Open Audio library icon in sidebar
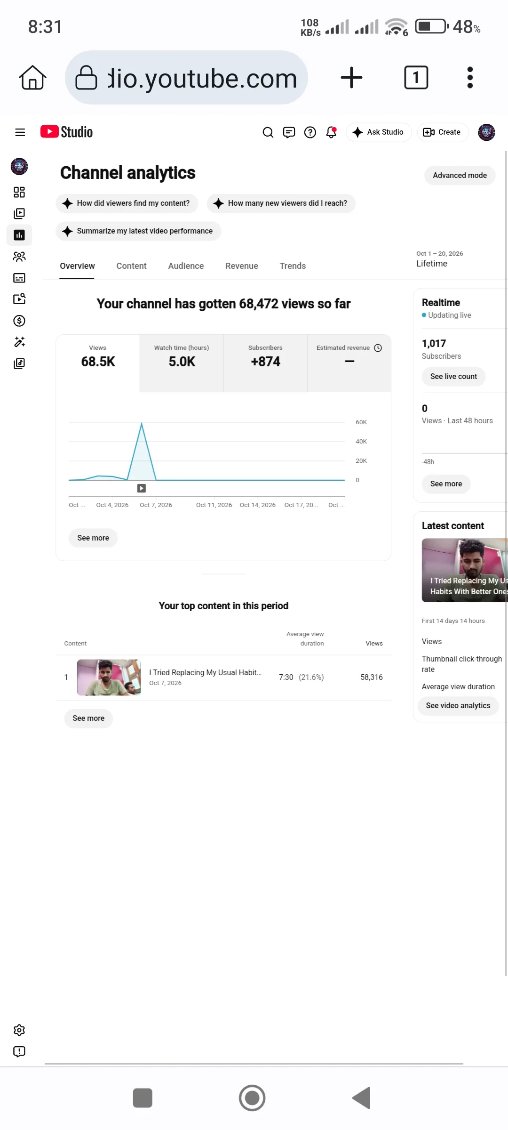Screen dimensions: 508x1130 click(x=19, y=363)
